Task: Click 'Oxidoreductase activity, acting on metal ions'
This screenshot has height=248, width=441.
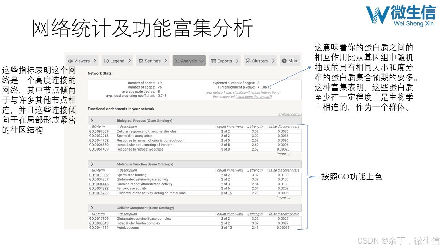Action: [x=151, y=193]
